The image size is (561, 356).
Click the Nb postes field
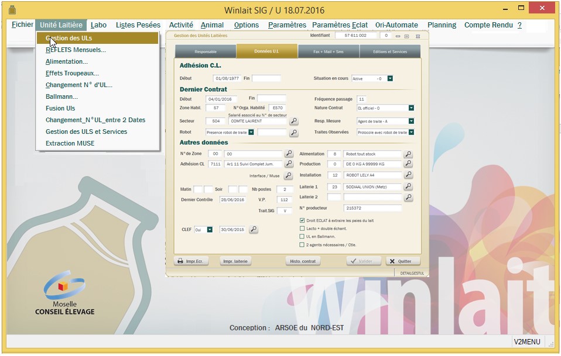click(285, 189)
